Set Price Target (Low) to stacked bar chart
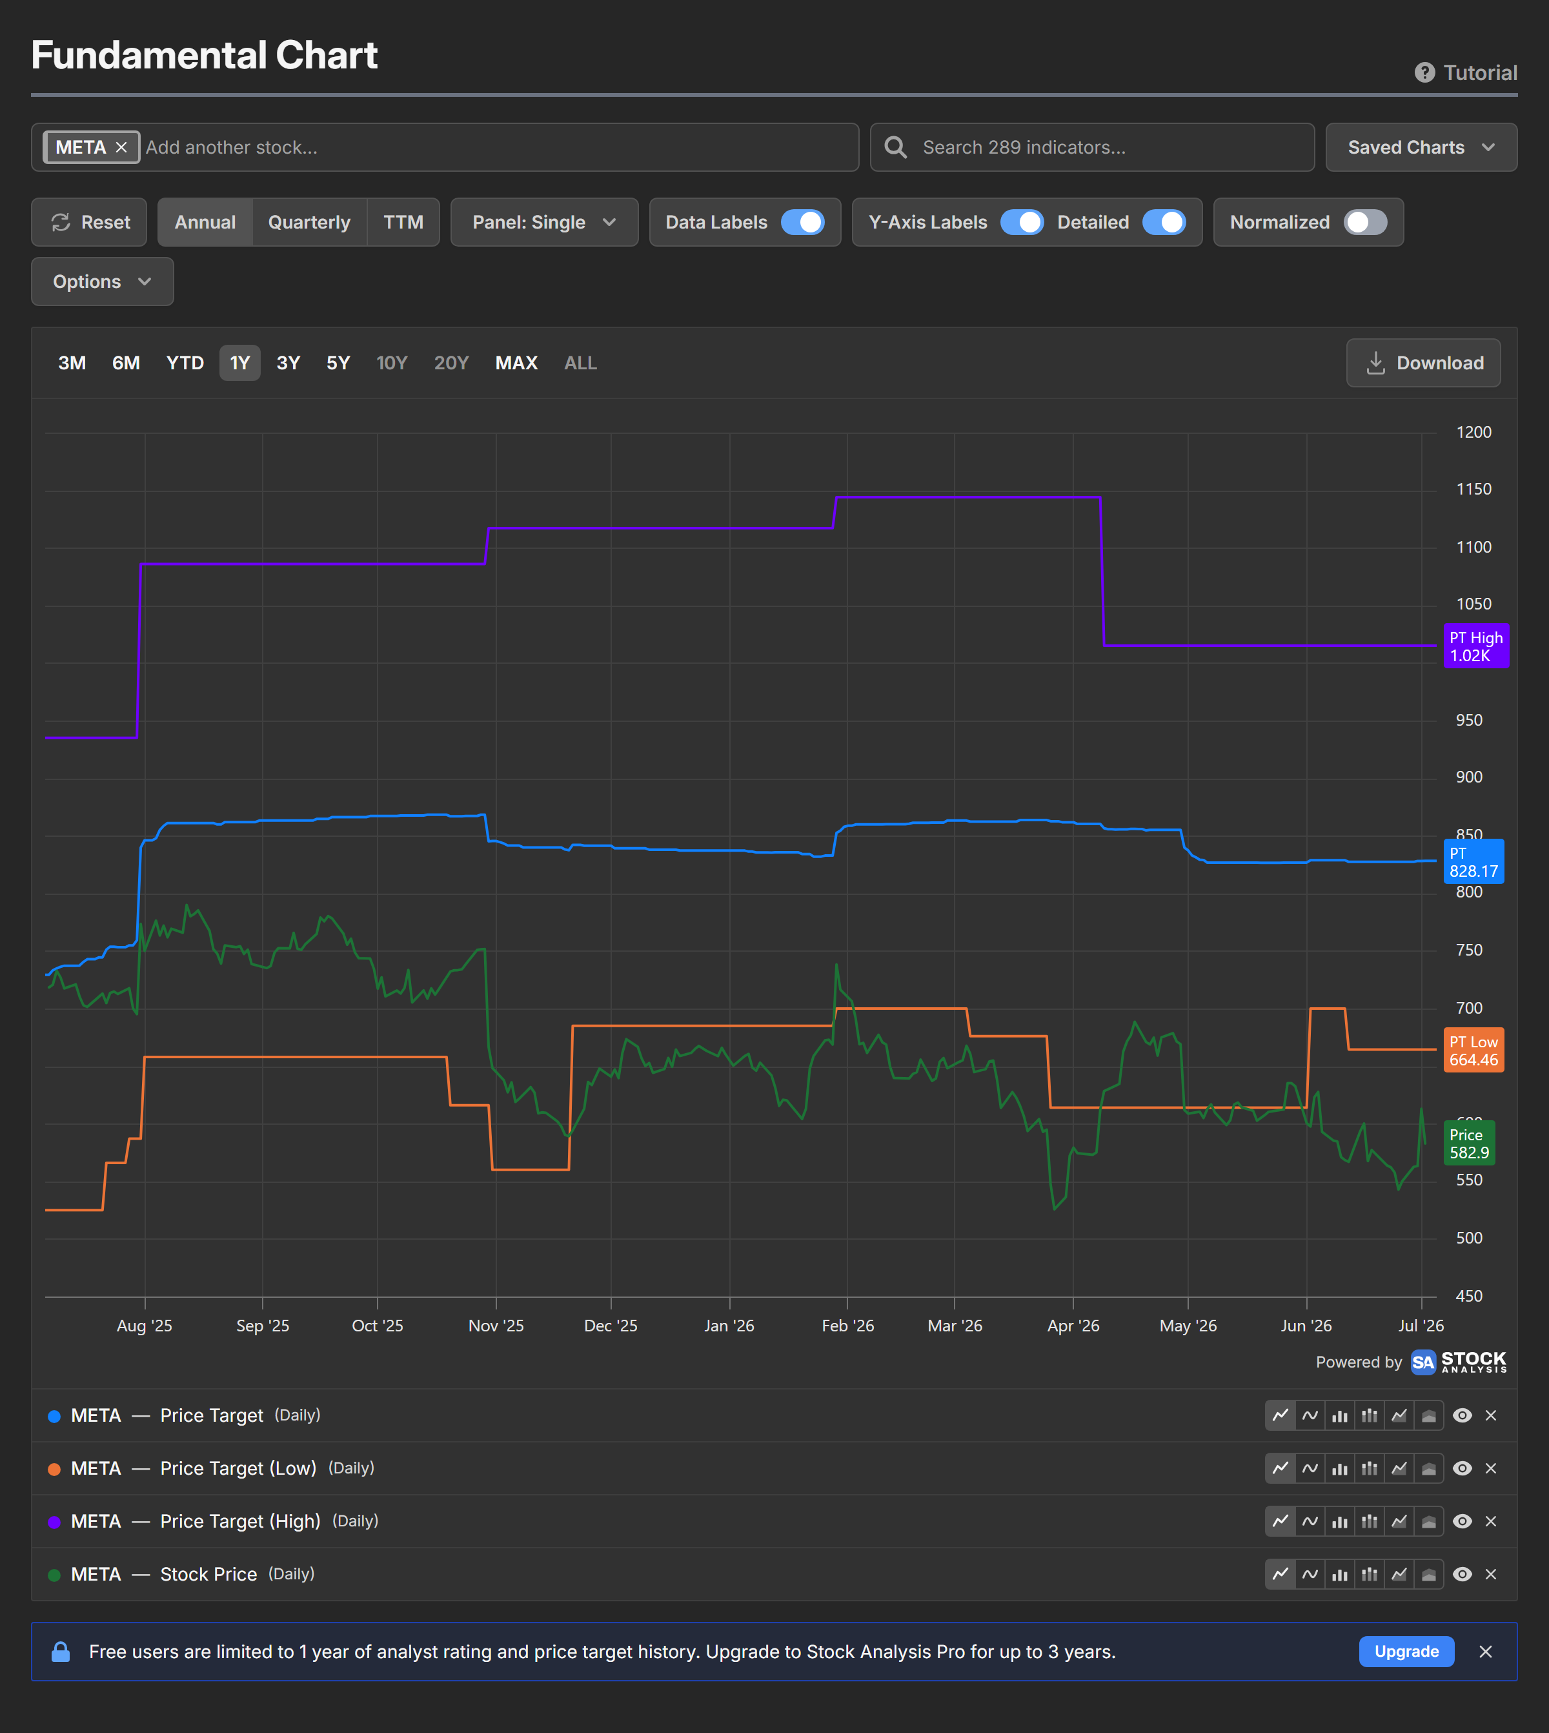 click(x=1370, y=1468)
